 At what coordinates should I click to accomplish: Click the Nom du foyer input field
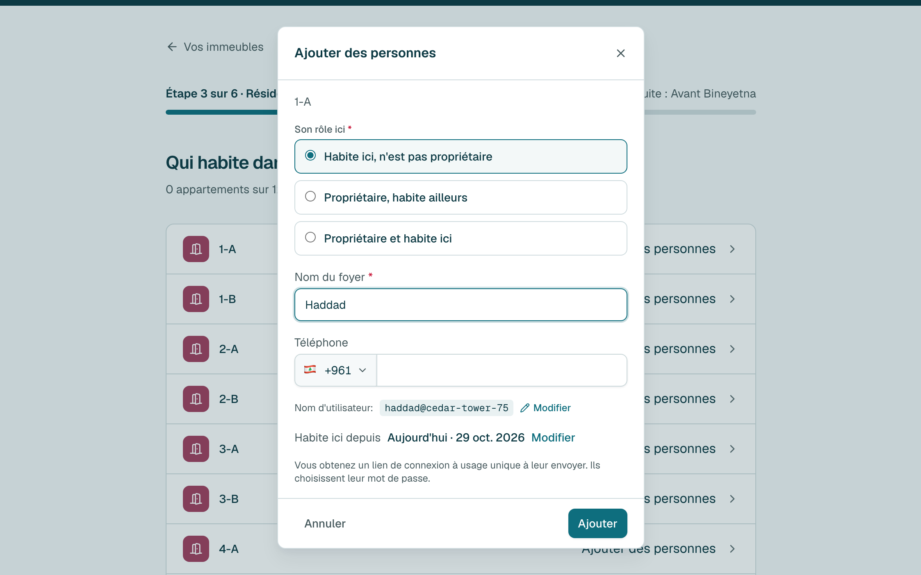460,305
